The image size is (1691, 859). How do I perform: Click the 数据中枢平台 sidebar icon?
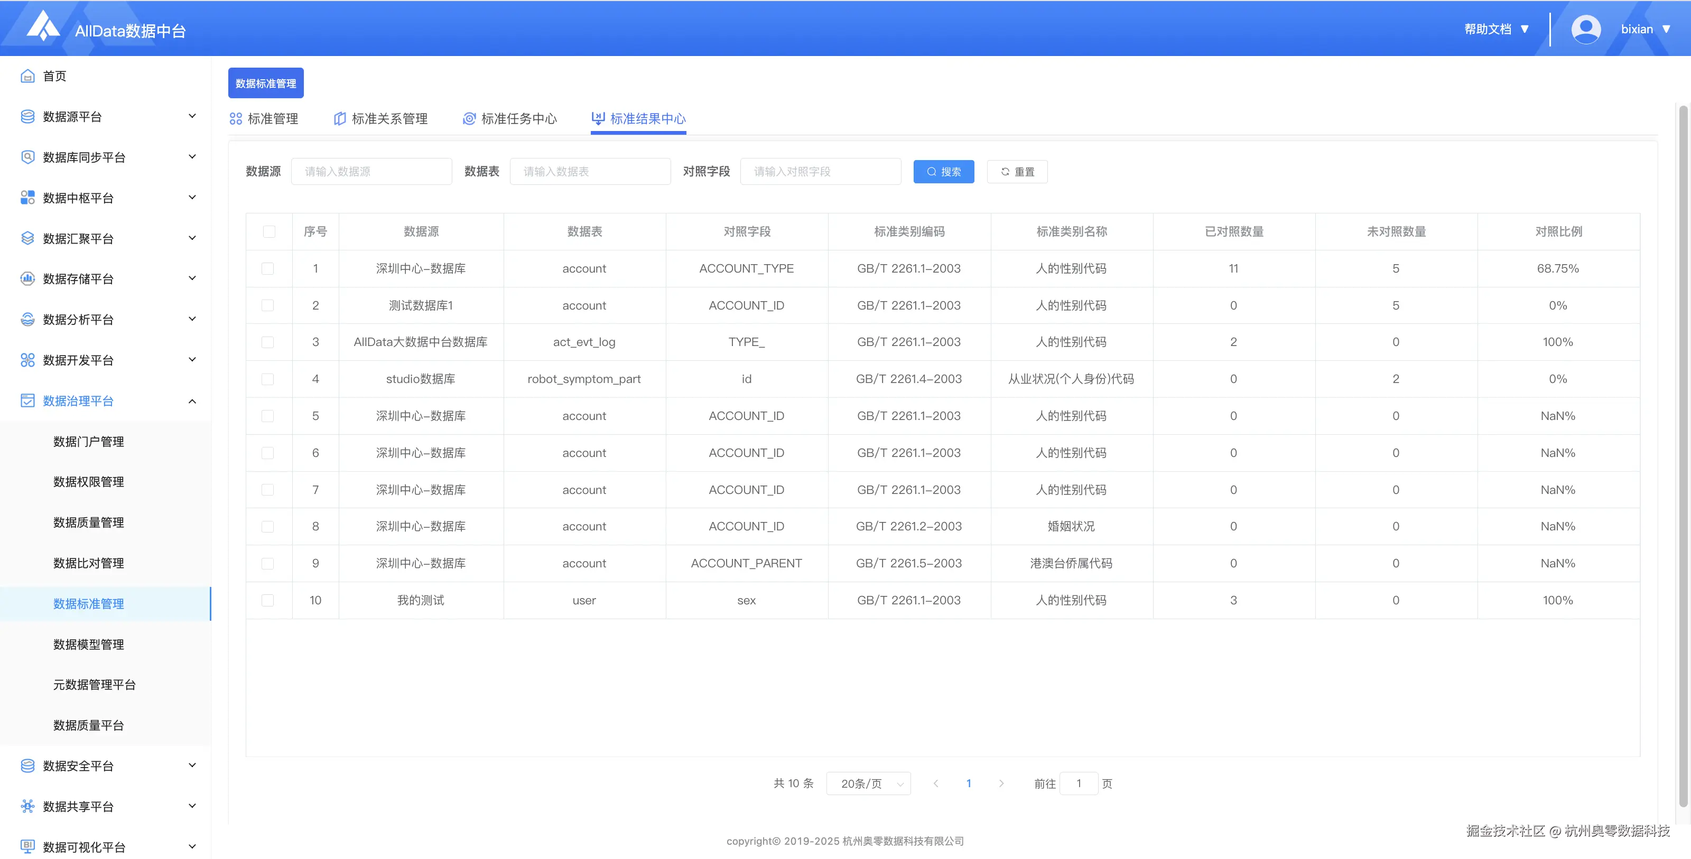point(27,198)
